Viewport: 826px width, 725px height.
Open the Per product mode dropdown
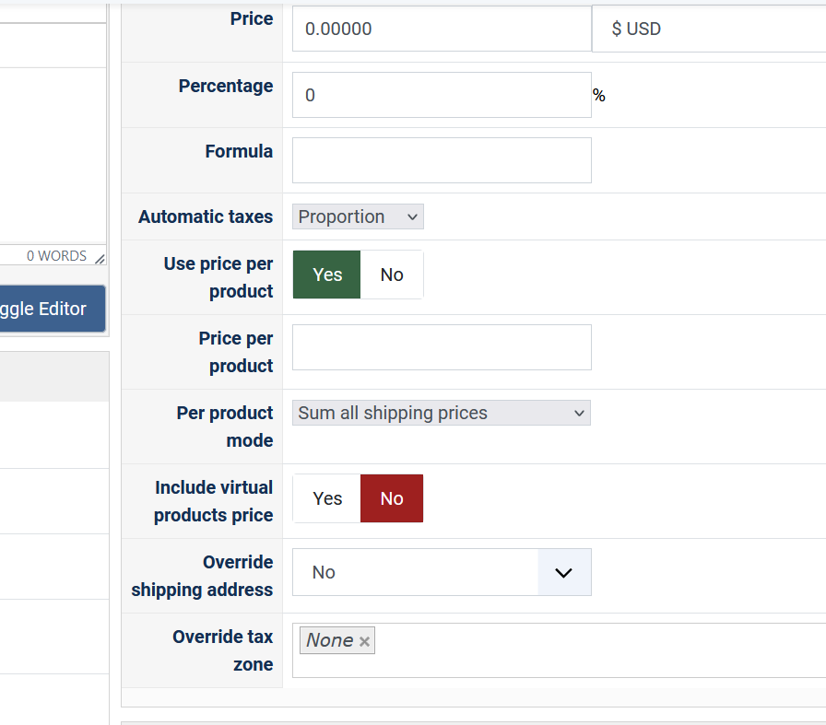tap(442, 413)
